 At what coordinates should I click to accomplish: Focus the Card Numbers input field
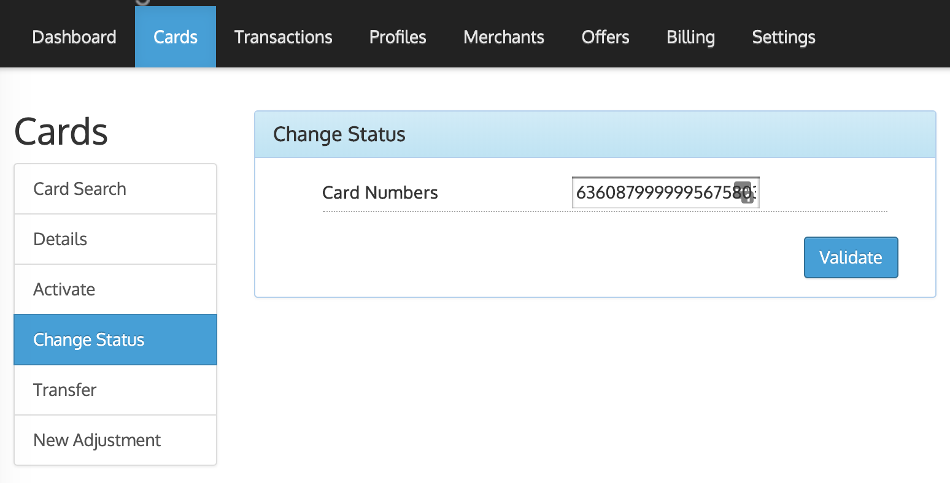click(x=654, y=193)
